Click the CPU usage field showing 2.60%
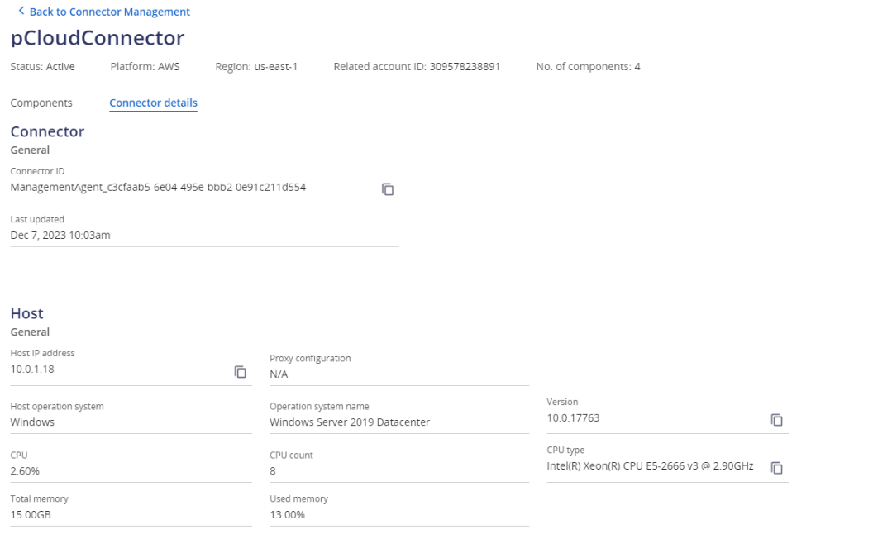Viewport: 873px width, 539px height. coord(23,469)
